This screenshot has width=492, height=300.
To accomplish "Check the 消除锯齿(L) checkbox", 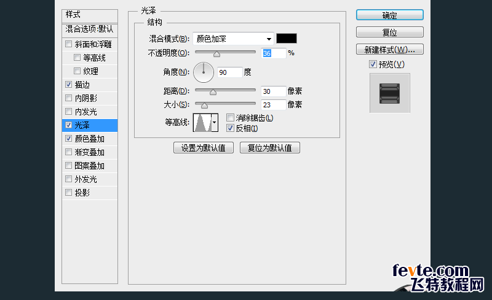I will [x=230, y=118].
